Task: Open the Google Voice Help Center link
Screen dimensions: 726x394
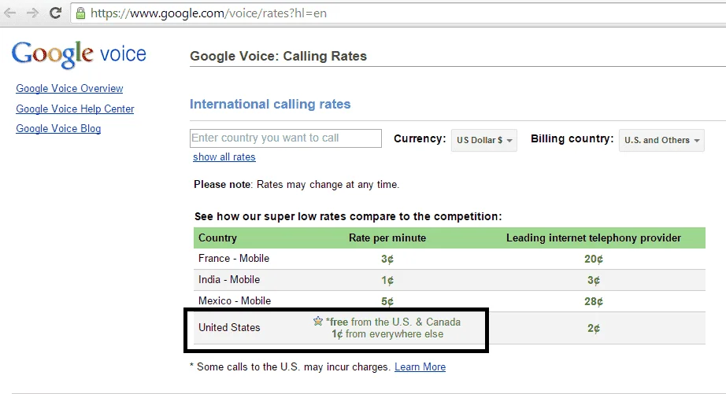Action: pyautogui.click(x=75, y=109)
